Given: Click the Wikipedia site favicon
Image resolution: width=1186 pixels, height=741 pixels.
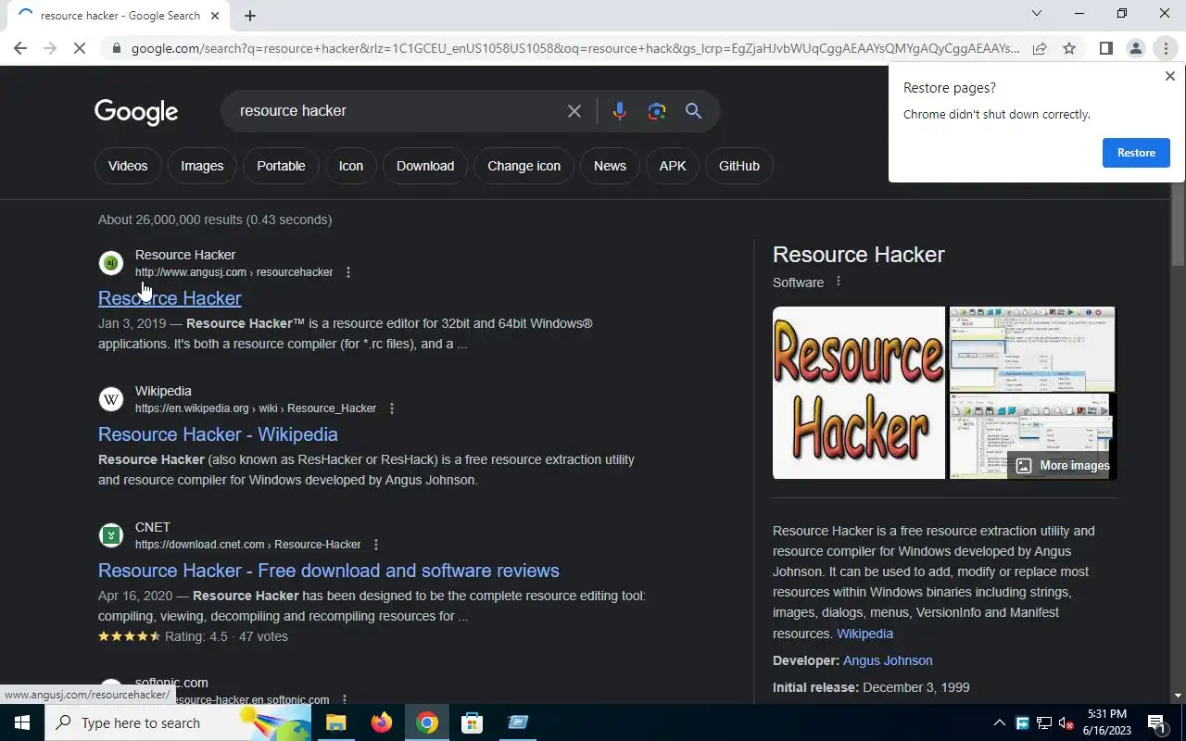Looking at the screenshot, I should tap(111, 399).
